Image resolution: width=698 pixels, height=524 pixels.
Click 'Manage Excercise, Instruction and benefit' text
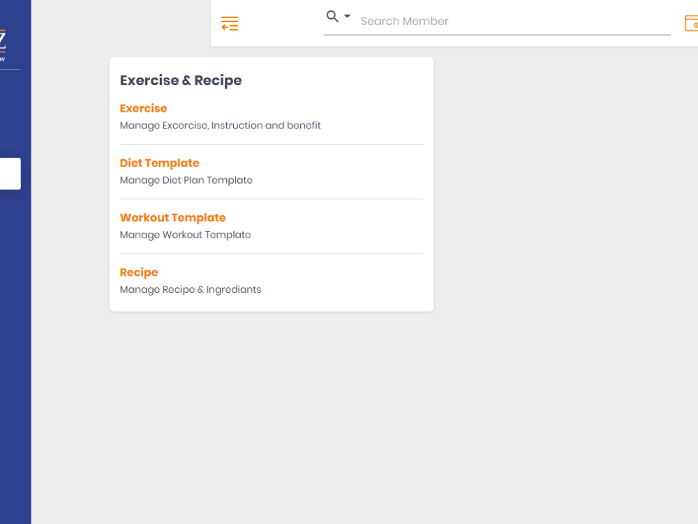(x=220, y=126)
